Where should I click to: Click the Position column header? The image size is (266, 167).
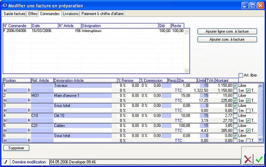(x=17, y=80)
